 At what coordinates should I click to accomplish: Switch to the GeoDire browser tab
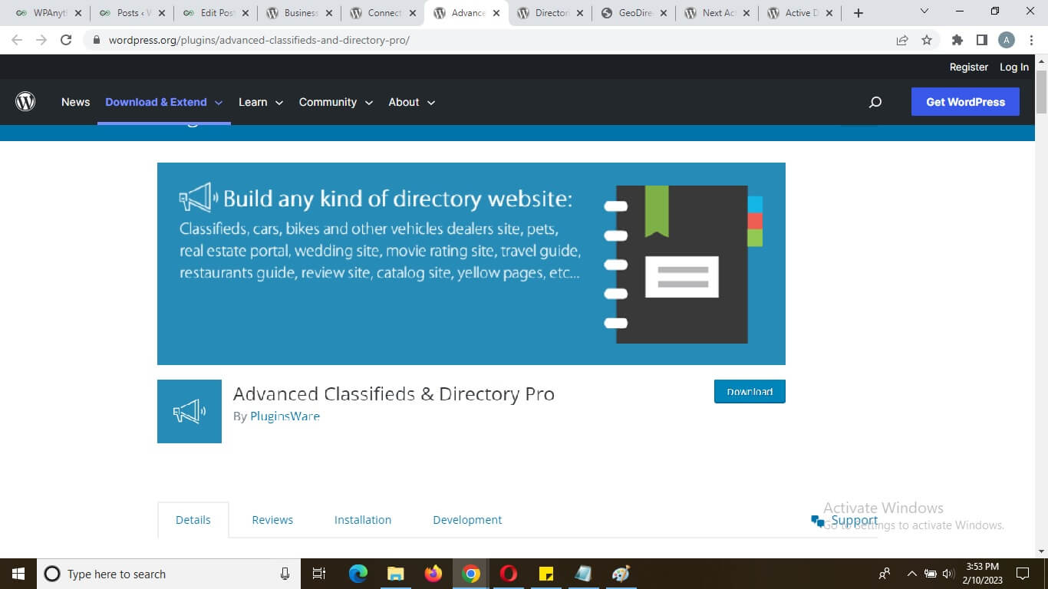[x=634, y=13]
